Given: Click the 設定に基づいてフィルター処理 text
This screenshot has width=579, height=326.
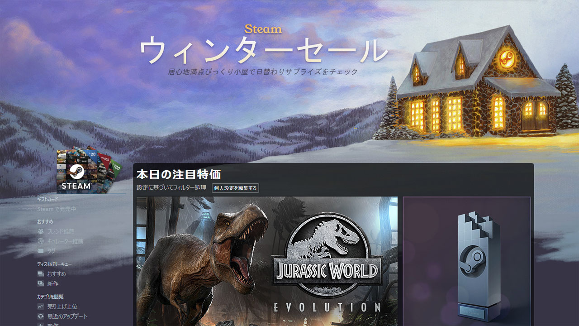Looking at the screenshot, I should tap(171, 187).
